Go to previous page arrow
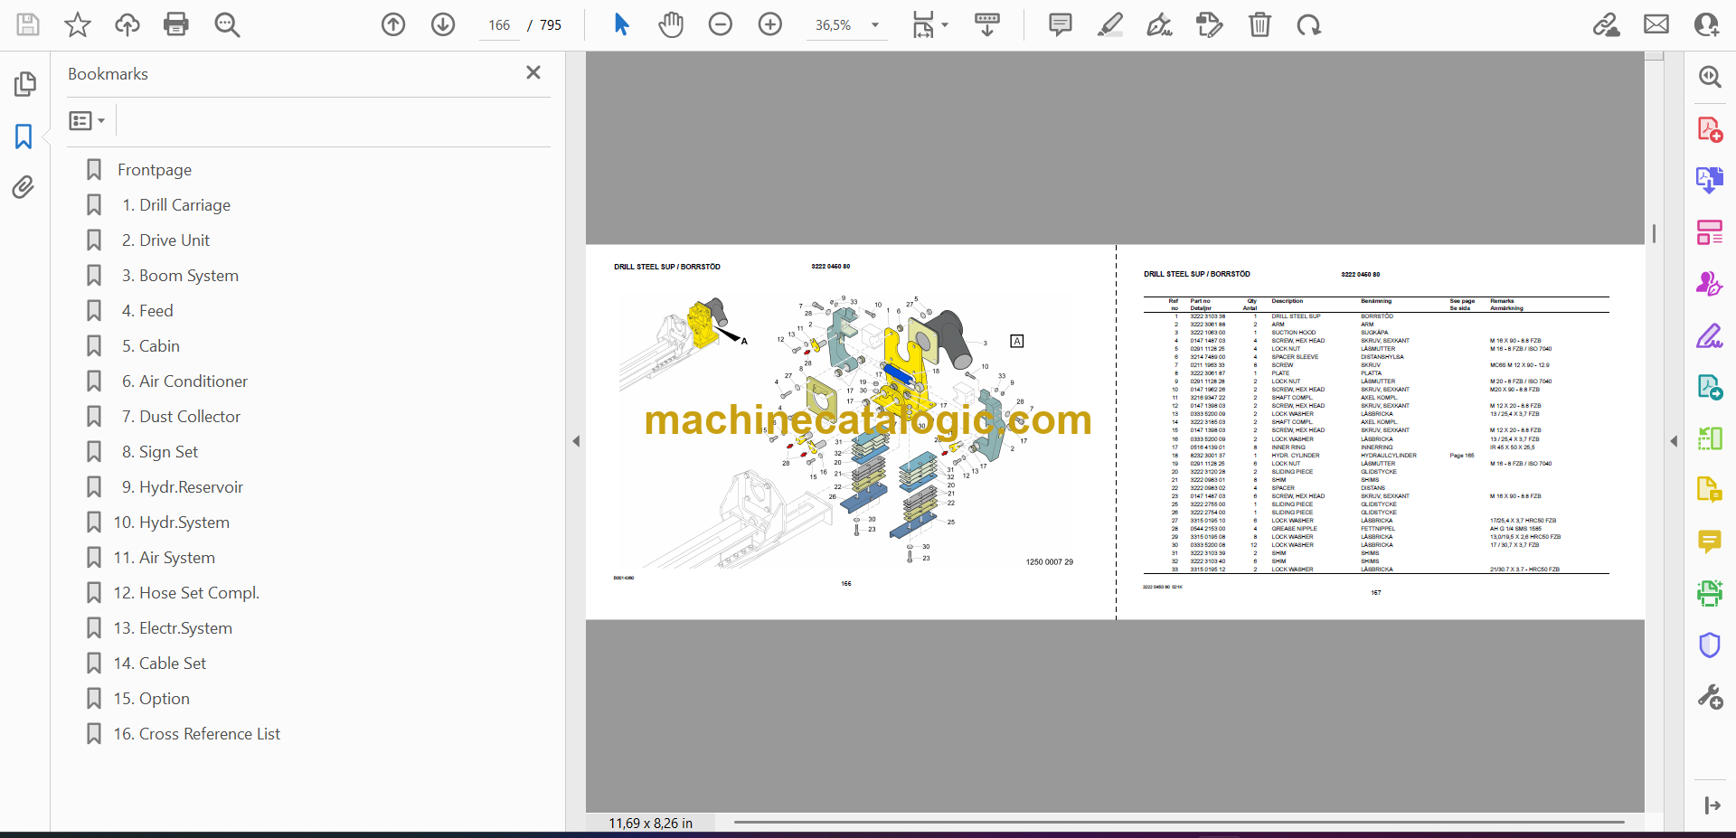 393,24
